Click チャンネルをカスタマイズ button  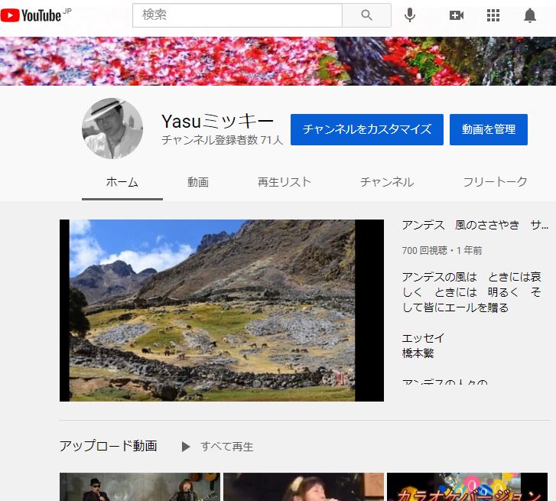(x=367, y=129)
